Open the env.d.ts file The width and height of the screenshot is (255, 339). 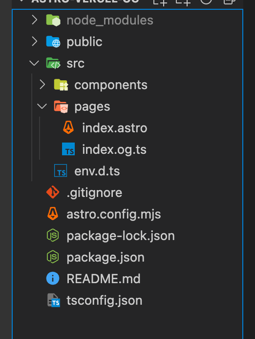point(97,171)
